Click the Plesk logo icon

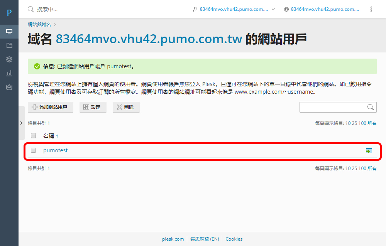tap(9, 12)
